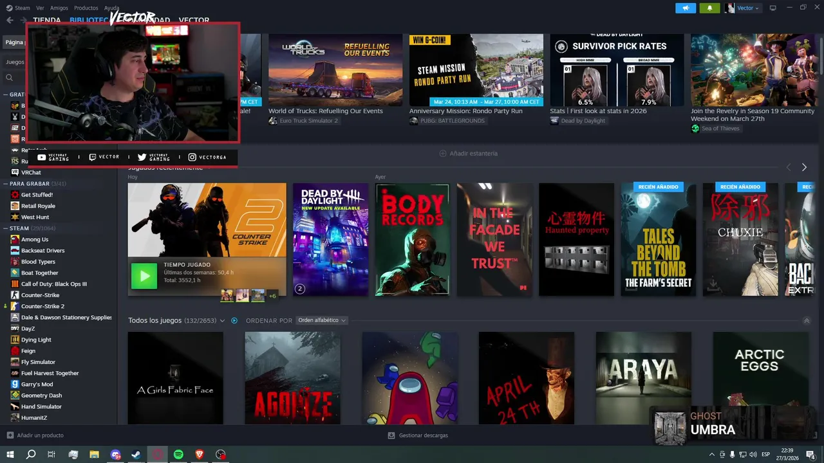Open the Body Records game cover
The image size is (824, 463).
pos(413,240)
